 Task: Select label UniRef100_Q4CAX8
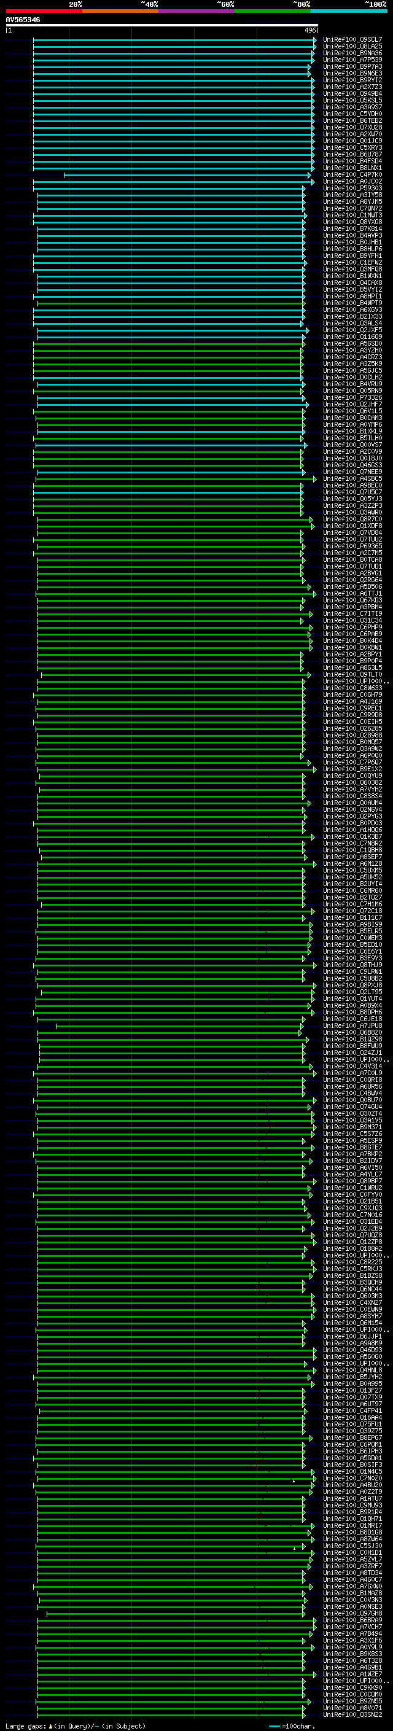pyautogui.click(x=352, y=283)
